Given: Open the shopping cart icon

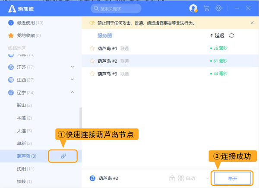Looking at the screenshot, I should pos(206,8).
